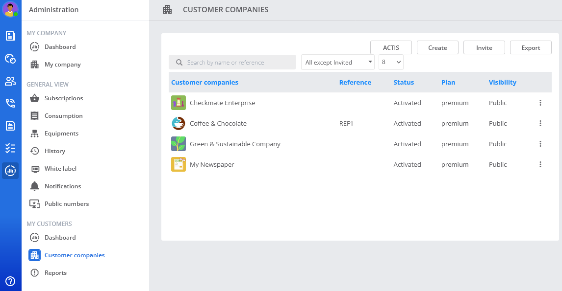Click the Export button
The image size is (562, 291).
pos(531,47)
